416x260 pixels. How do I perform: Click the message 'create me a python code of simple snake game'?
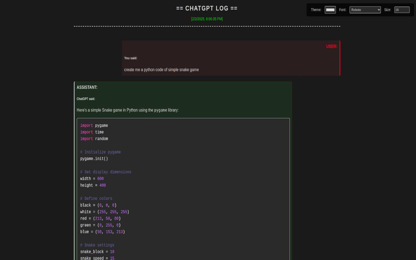click(162, 70)
